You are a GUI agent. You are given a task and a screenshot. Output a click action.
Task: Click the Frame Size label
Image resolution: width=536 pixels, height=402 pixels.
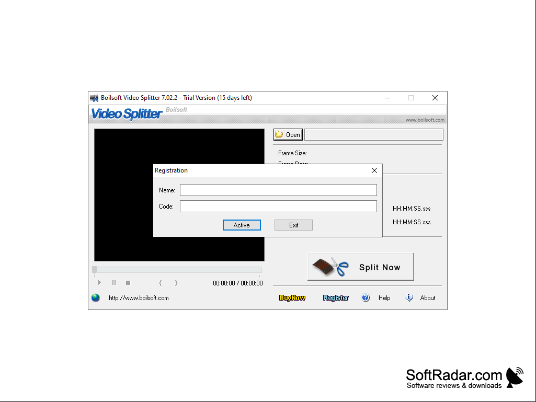pos(292,153)
